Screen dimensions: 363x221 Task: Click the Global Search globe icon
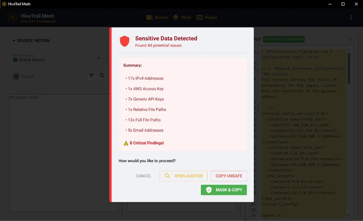click(15, 60)
